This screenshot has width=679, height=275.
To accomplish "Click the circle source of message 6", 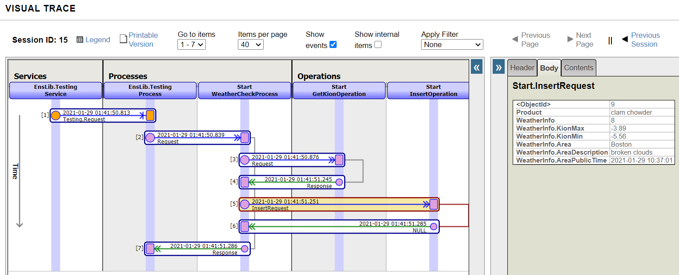I will tap(434, 227).
